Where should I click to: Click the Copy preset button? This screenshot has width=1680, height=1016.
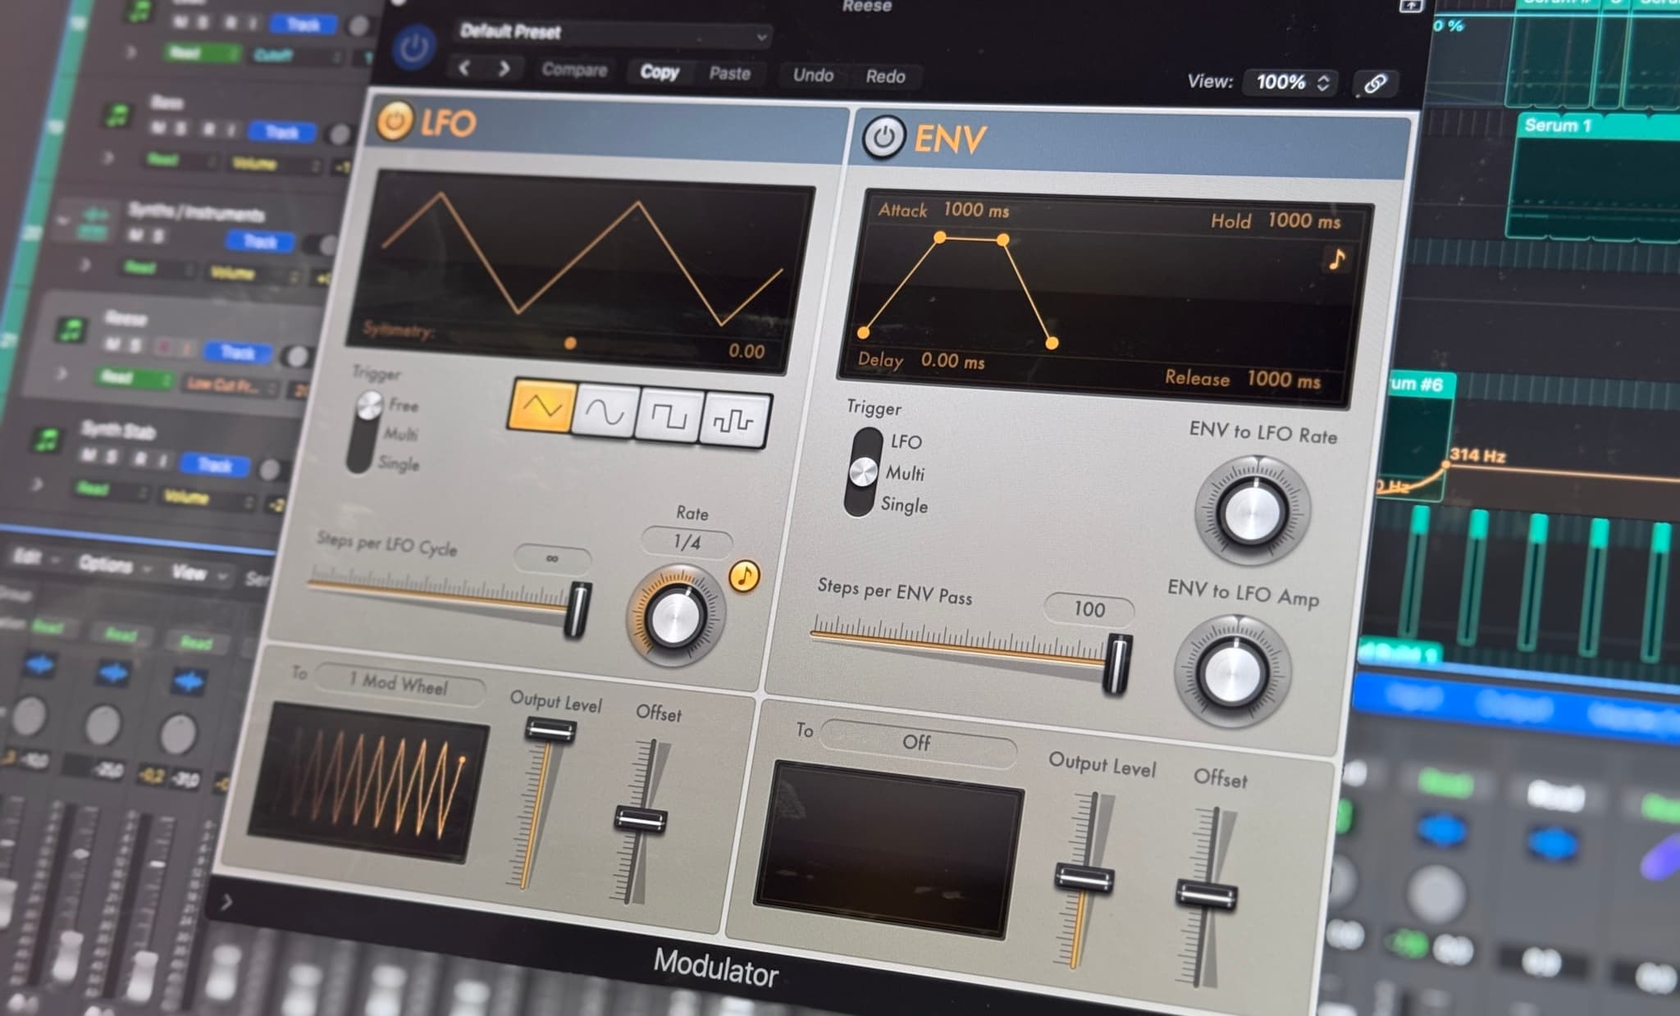[x=659, y=73]
